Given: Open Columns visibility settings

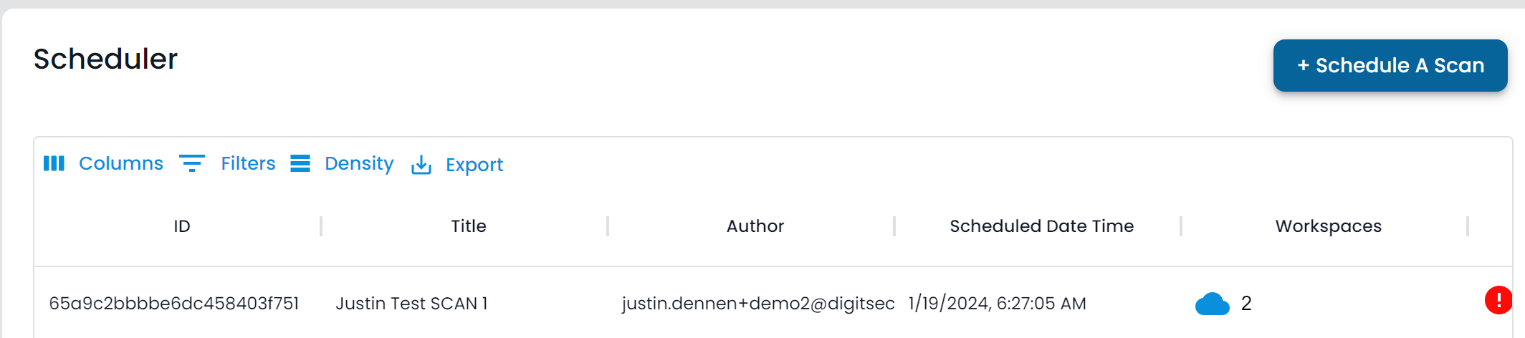Looking at the screenshot, I should 104,163.
